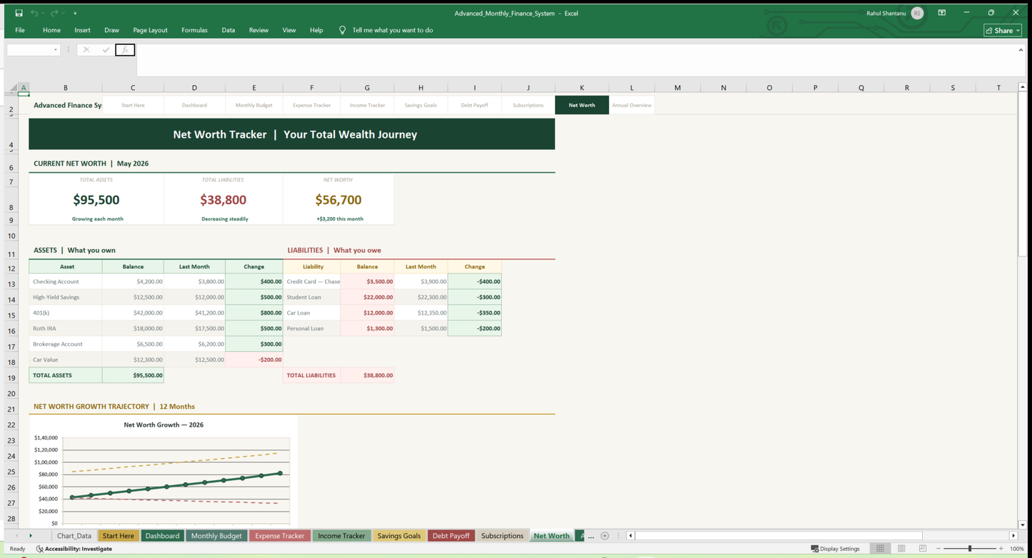
Task: Open Subscriptions navigation link
Action: pos(528,105)
